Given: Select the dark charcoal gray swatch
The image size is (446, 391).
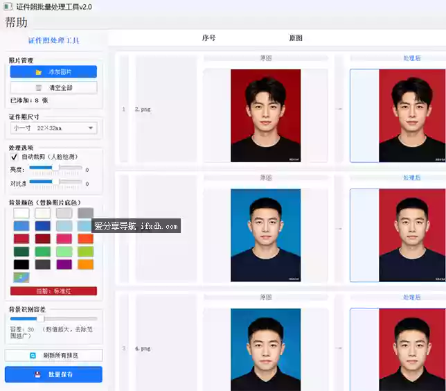Looking at the screenshot, I should 43,265.
